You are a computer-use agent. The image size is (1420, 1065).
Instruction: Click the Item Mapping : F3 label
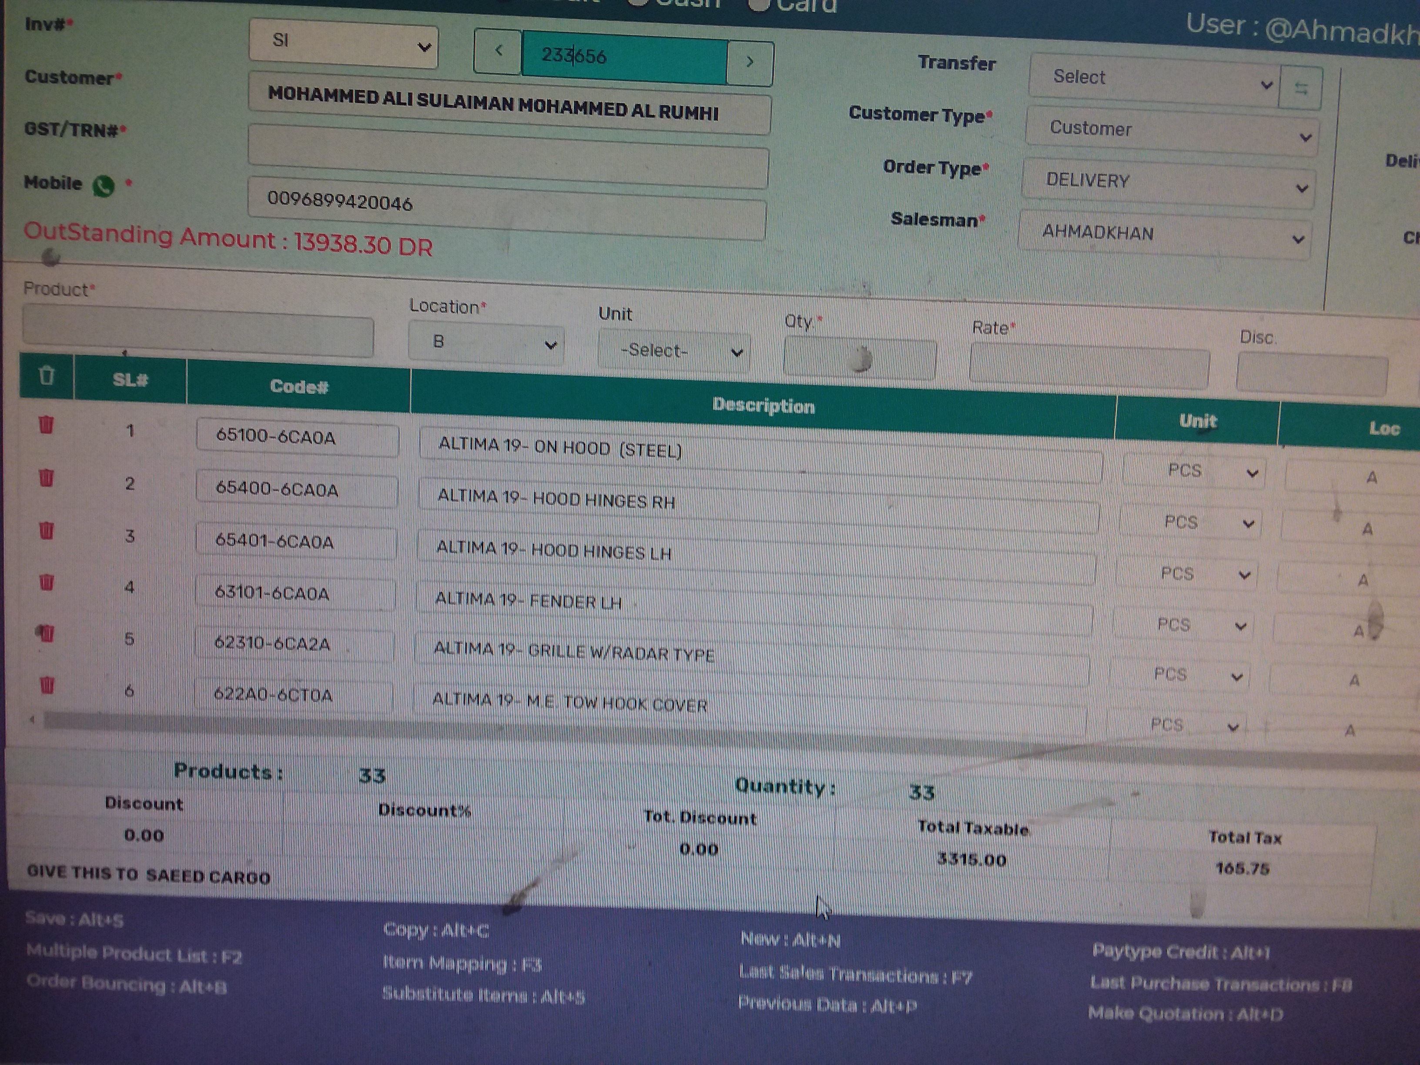[x=462, y=964]
